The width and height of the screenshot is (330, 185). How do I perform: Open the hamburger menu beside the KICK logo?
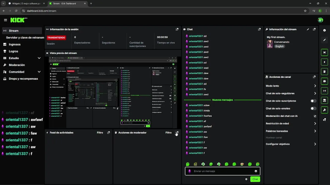click(5, 20)
